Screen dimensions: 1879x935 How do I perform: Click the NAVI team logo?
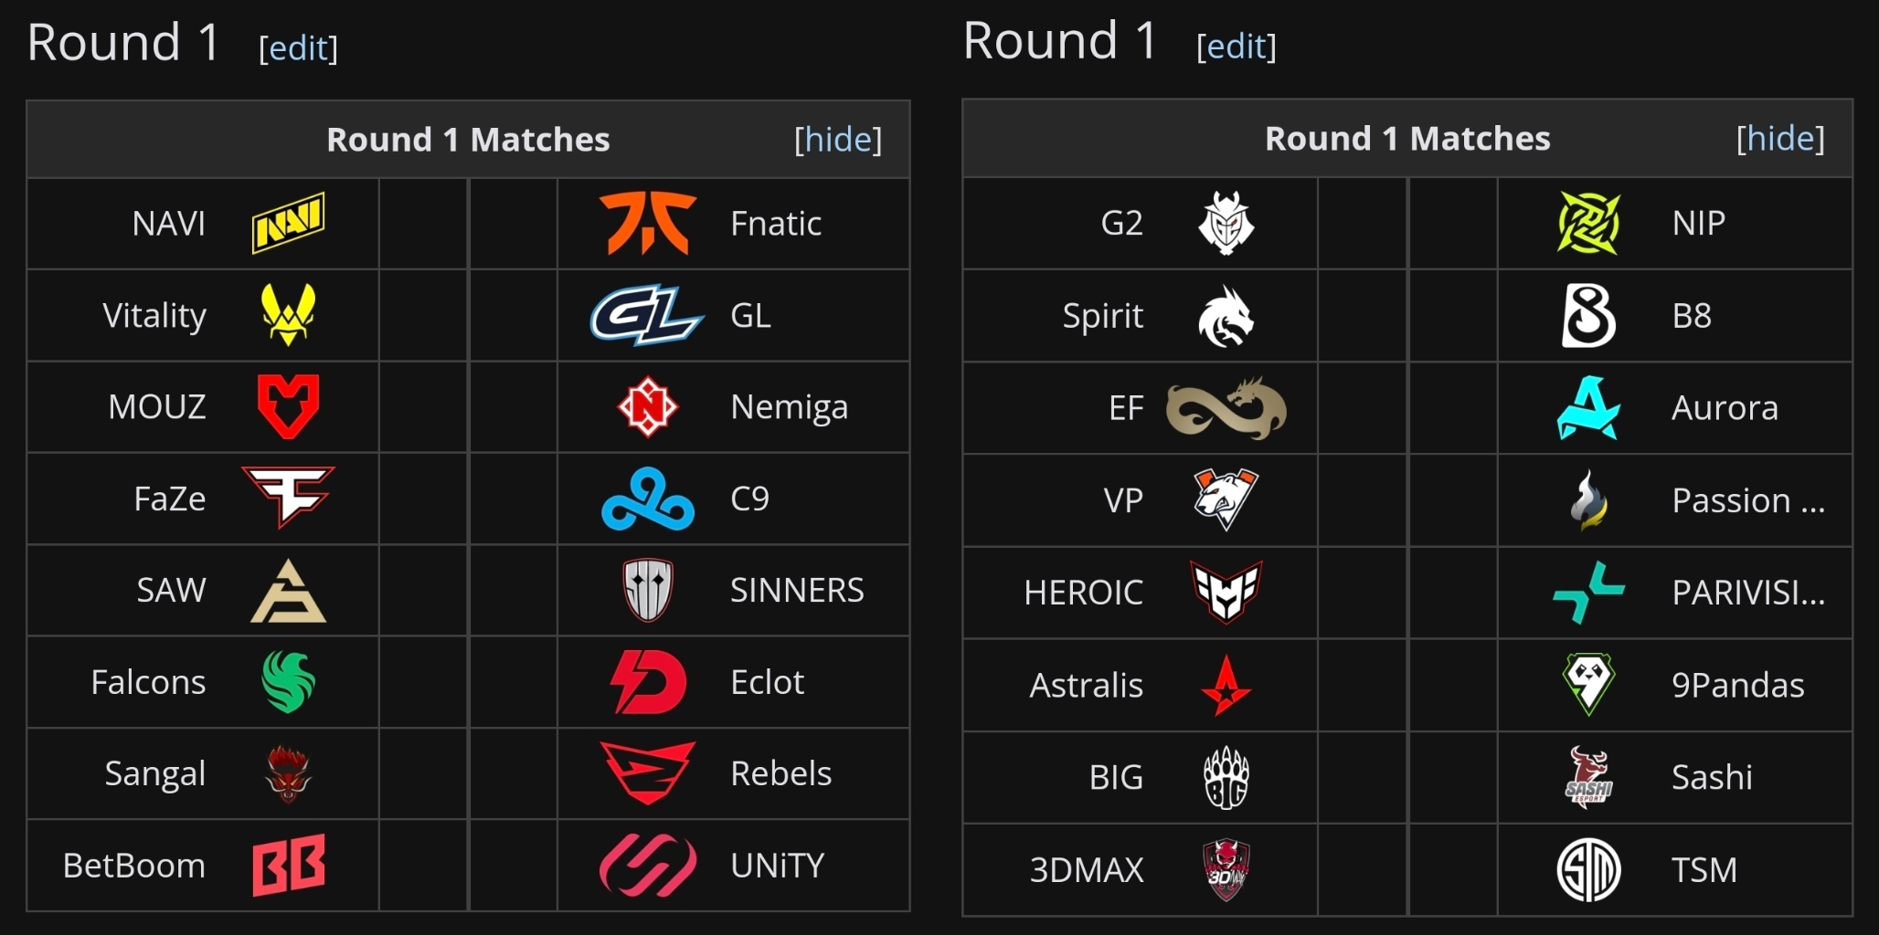[x=288, y=223]
